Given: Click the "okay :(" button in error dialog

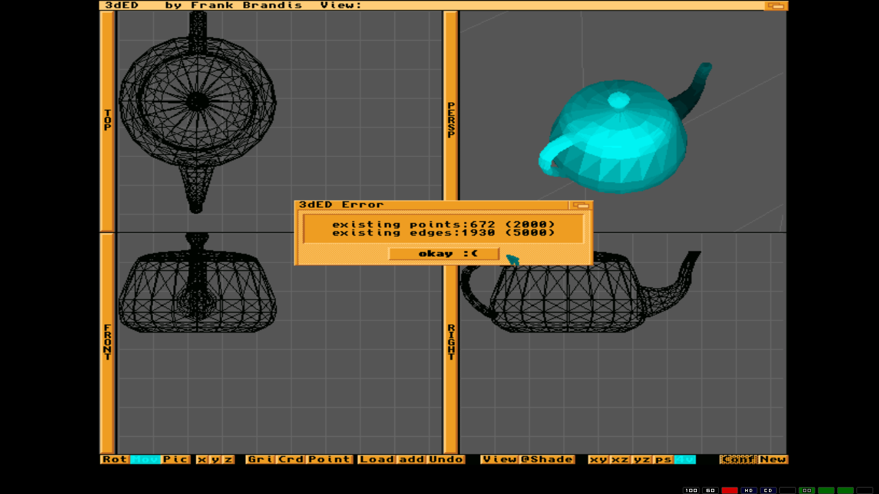Looking at the screenshot, I should 444,254.
